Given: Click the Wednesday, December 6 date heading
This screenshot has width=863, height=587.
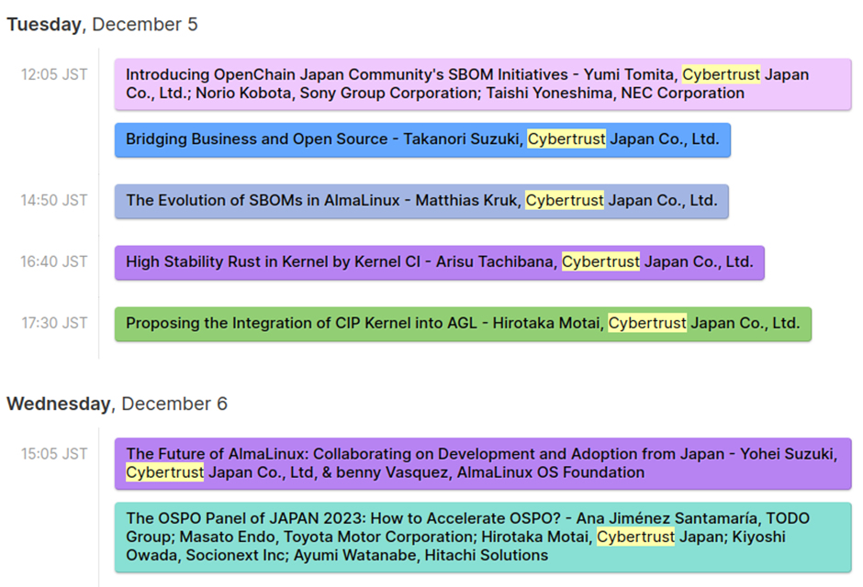Looking at the screenshot, I should coord(117,404).
